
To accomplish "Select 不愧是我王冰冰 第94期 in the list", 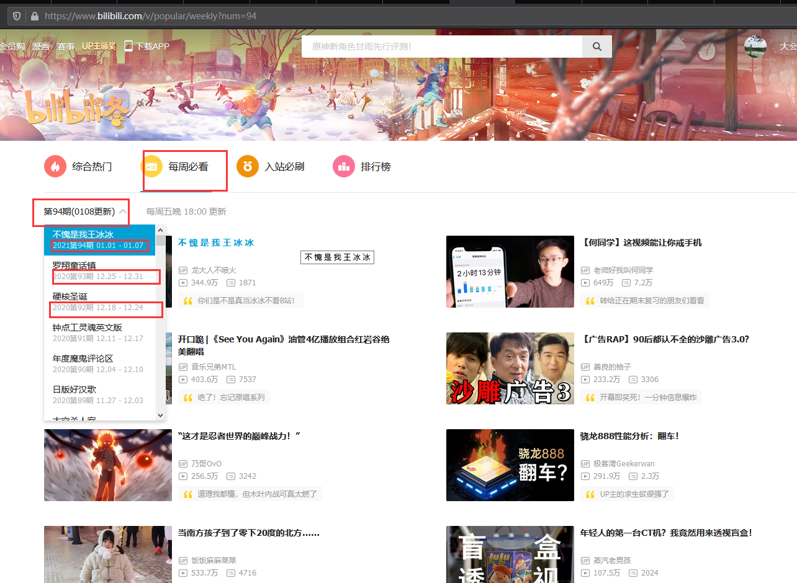I will click(x=99, y=240).
